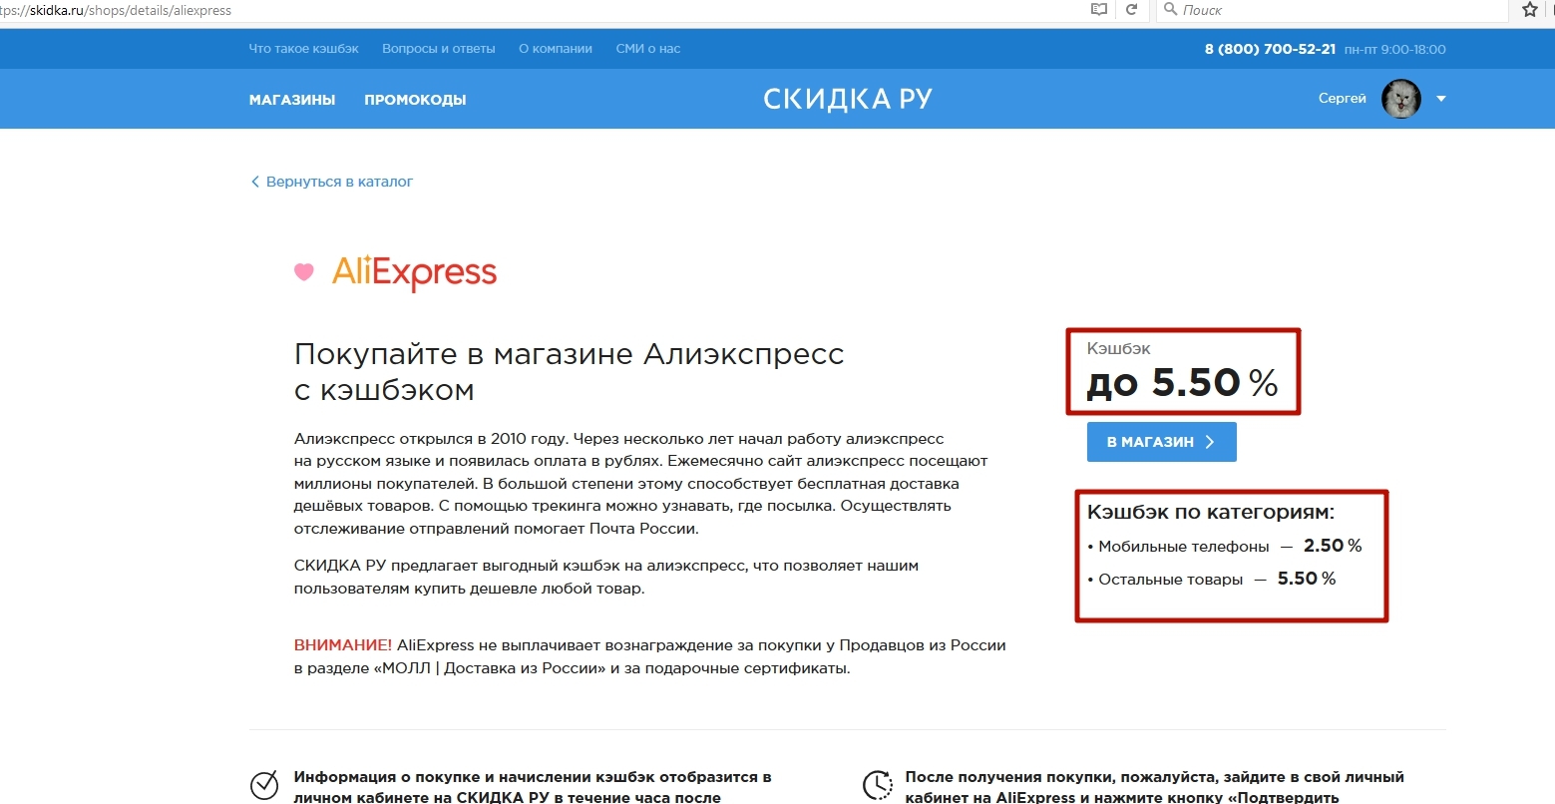Click the 'Остальные товары — 5.50 %' row
The image size is (1555, 804).
1212,580
